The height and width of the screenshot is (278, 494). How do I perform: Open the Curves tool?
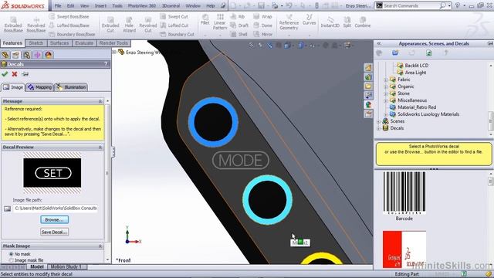coord(309,19)
